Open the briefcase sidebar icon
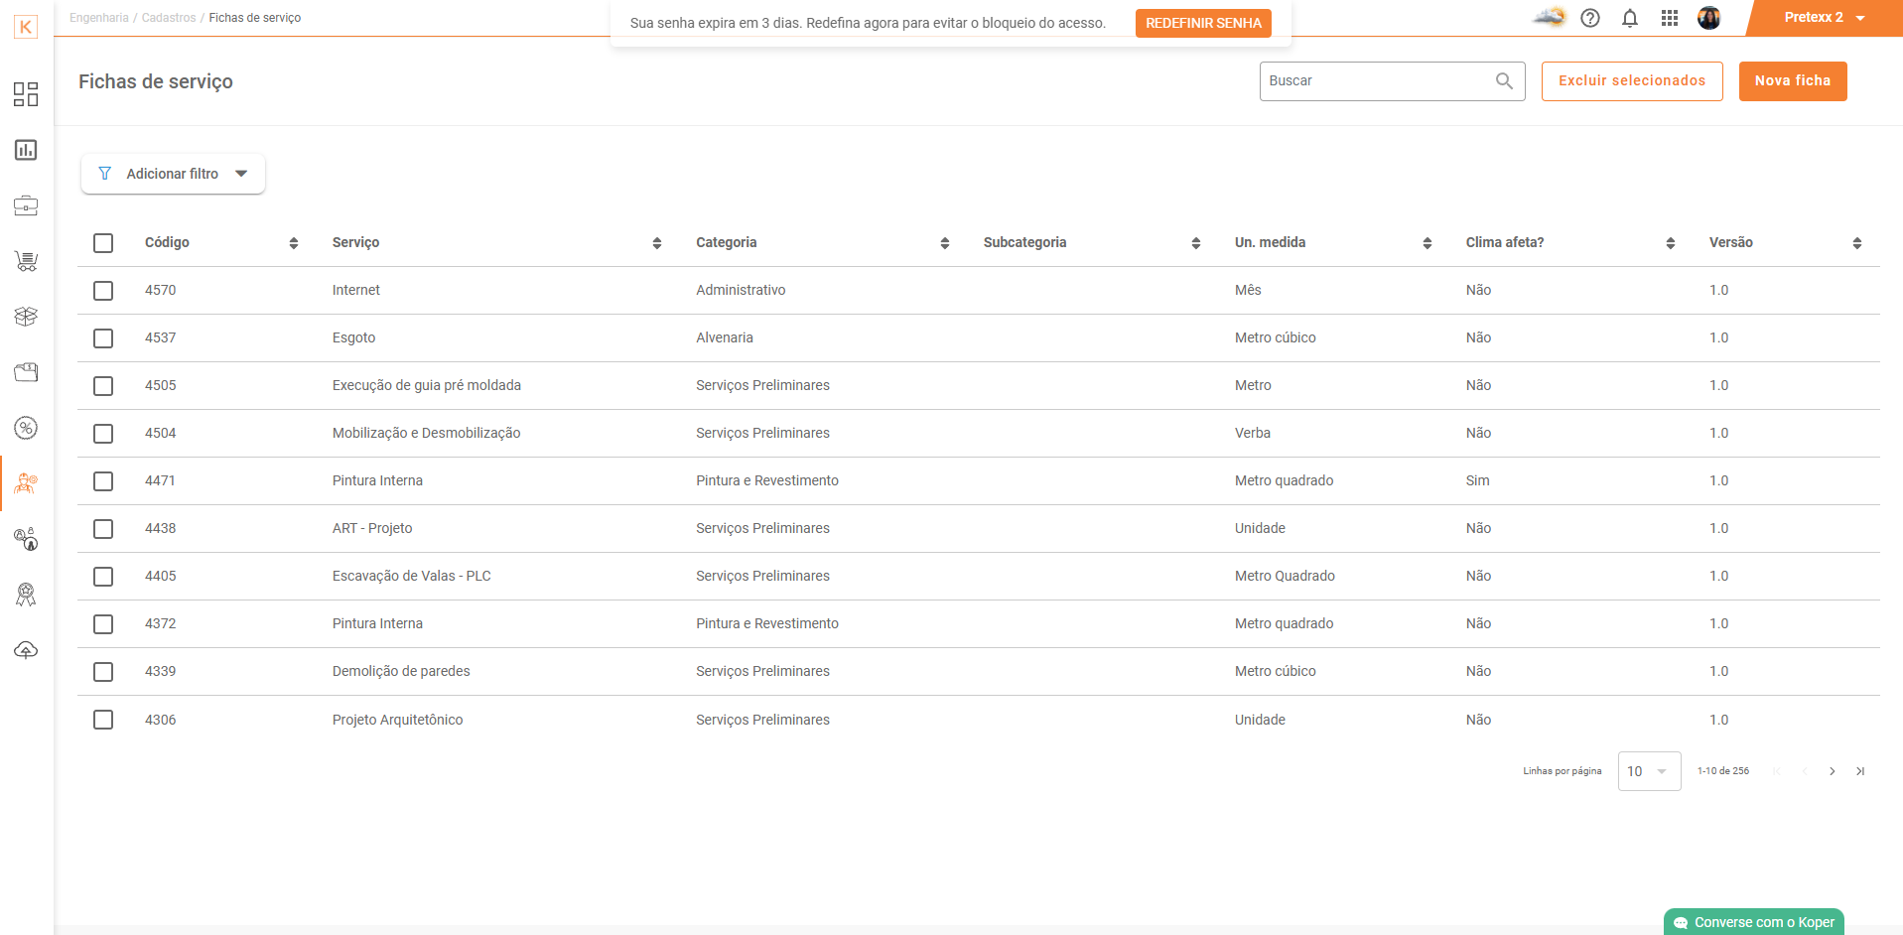The height and width of the screenshot is (935, 1903). 26,205
